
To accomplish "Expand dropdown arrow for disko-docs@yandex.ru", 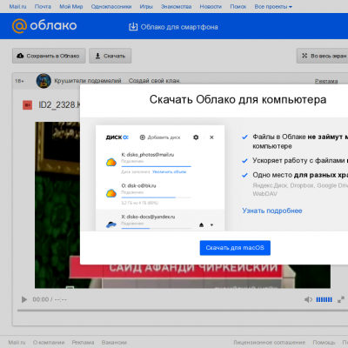I will coord(211,225).
